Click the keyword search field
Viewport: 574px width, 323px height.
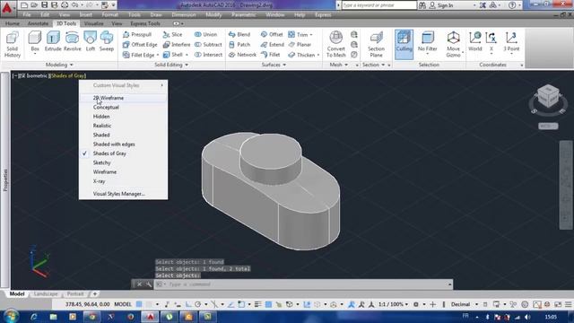point(378,5)
